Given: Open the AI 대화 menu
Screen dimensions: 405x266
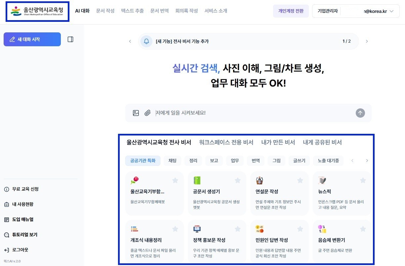Looking at the screenshot, I should 82,11.
